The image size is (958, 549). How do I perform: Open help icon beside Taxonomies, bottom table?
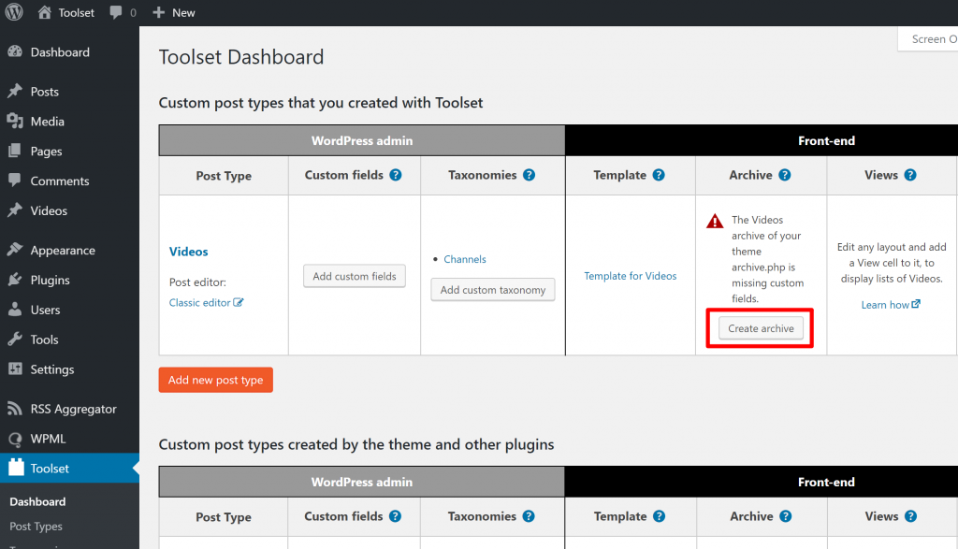tap(529, 516)
